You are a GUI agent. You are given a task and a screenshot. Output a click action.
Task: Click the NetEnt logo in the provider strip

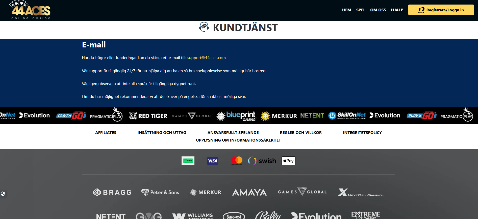click(312, 116)
